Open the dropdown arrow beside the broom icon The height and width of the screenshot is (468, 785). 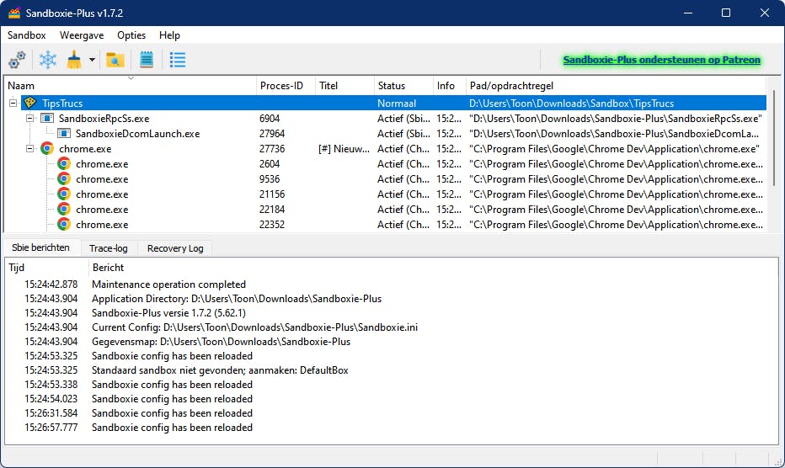[x=92, y=61]
